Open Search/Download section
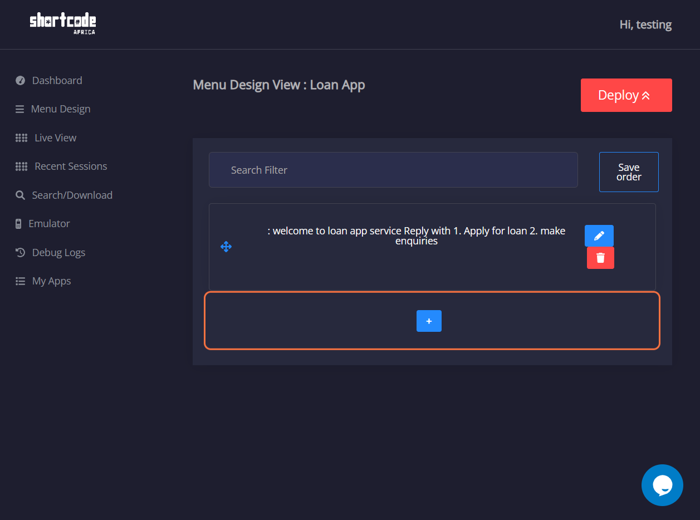 pos(72,195)
